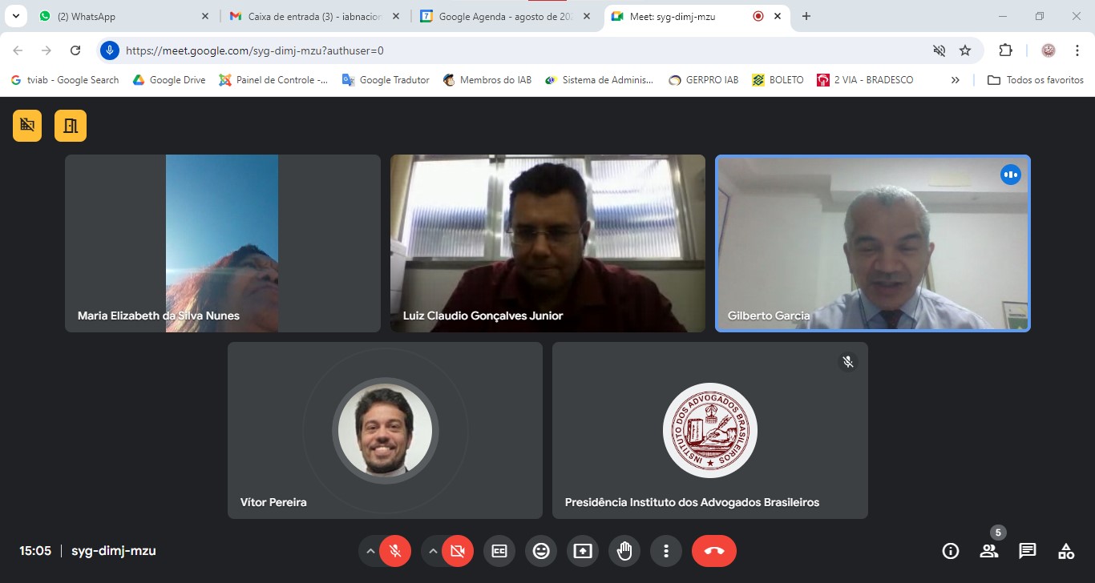Click the raise hand icon
Image resolution: width=1095 pixels, height=583 pixels.
click(624, 551)
